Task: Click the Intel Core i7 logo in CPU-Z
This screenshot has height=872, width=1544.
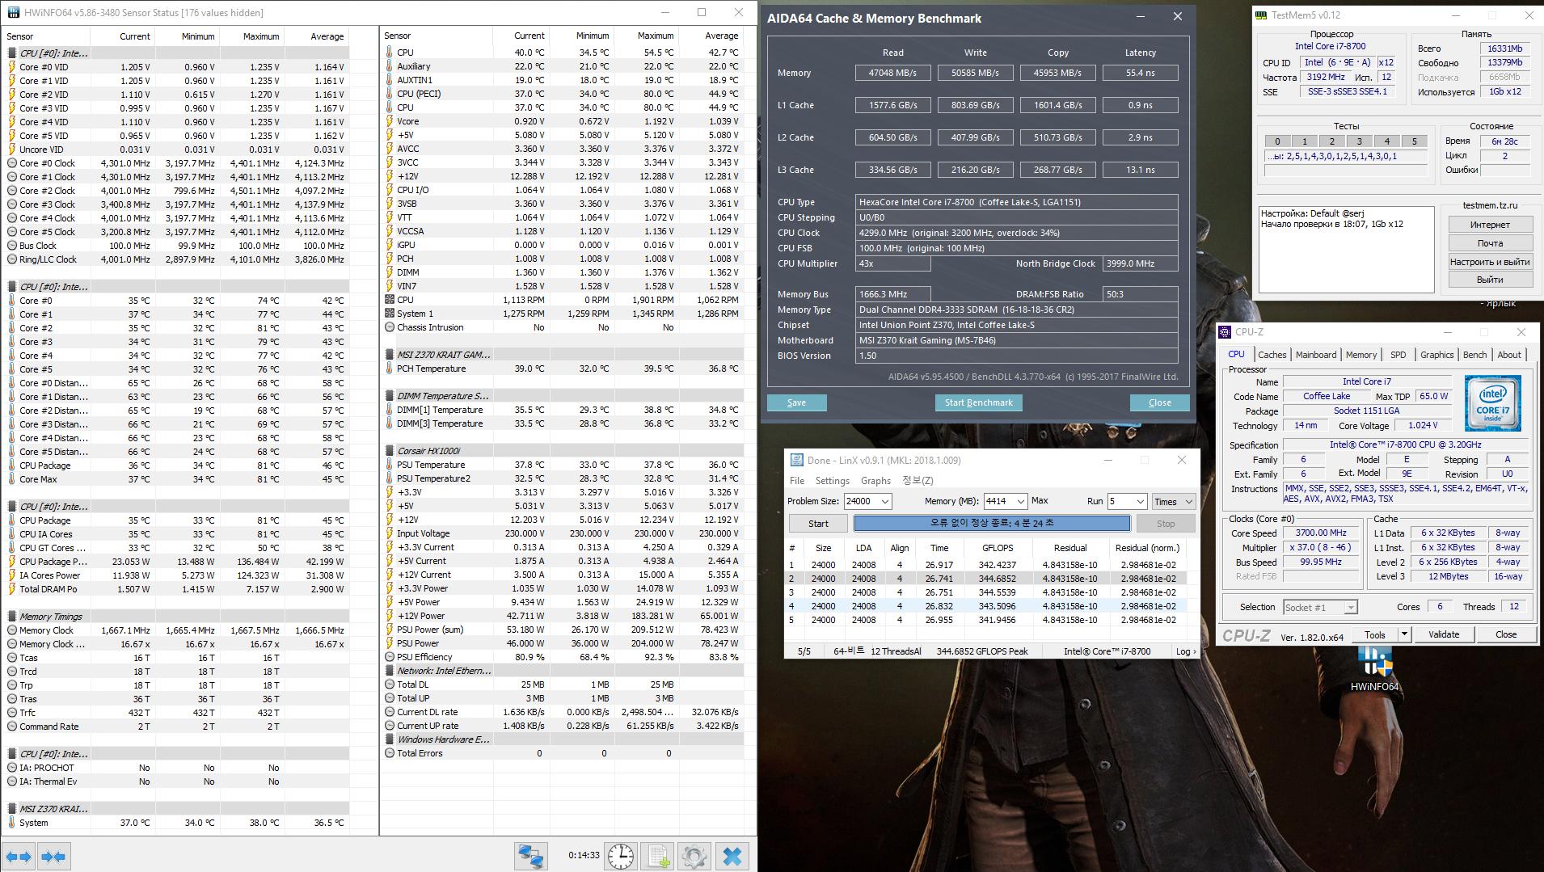Action: point(1492,402)
